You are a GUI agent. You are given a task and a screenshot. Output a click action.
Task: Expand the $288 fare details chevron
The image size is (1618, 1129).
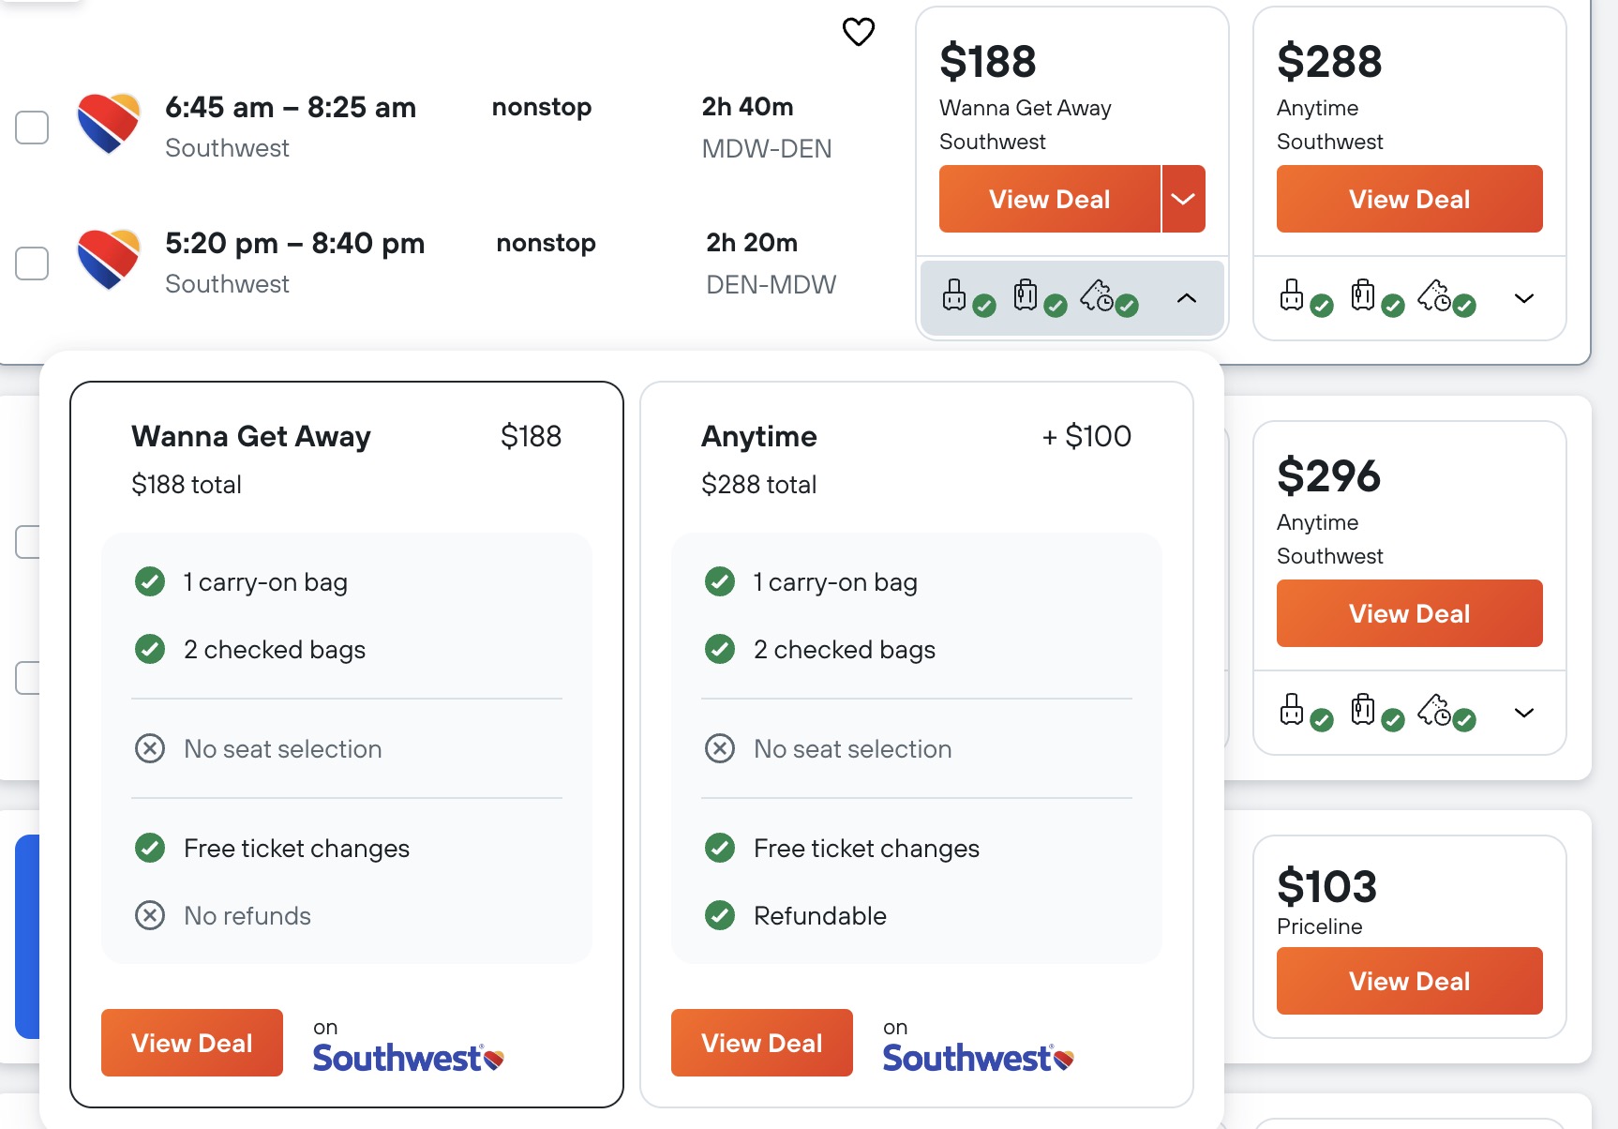coord(1523,298)
